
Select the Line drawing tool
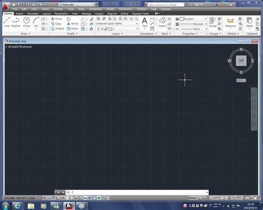(x=7, y=22)
